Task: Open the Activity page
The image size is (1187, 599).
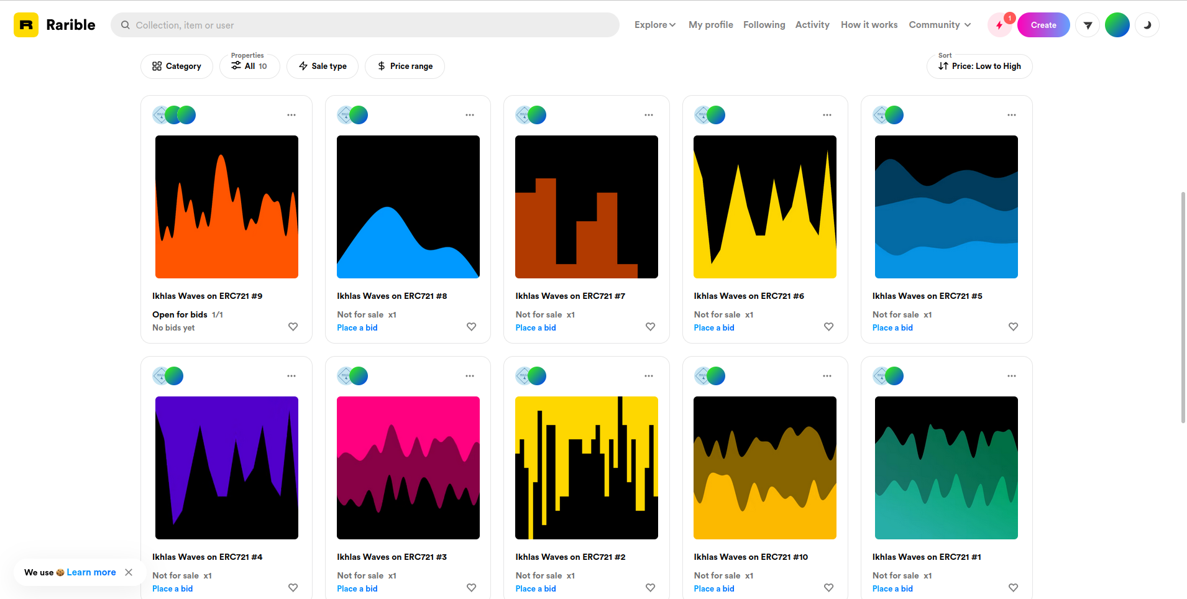Action: [812, 25]
